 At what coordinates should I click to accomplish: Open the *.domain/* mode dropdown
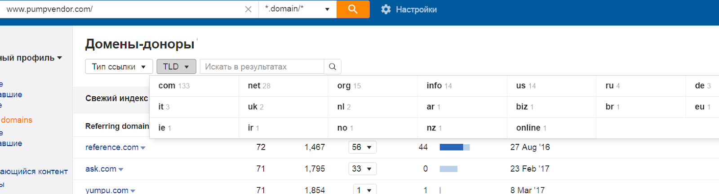tap(297, 9)
